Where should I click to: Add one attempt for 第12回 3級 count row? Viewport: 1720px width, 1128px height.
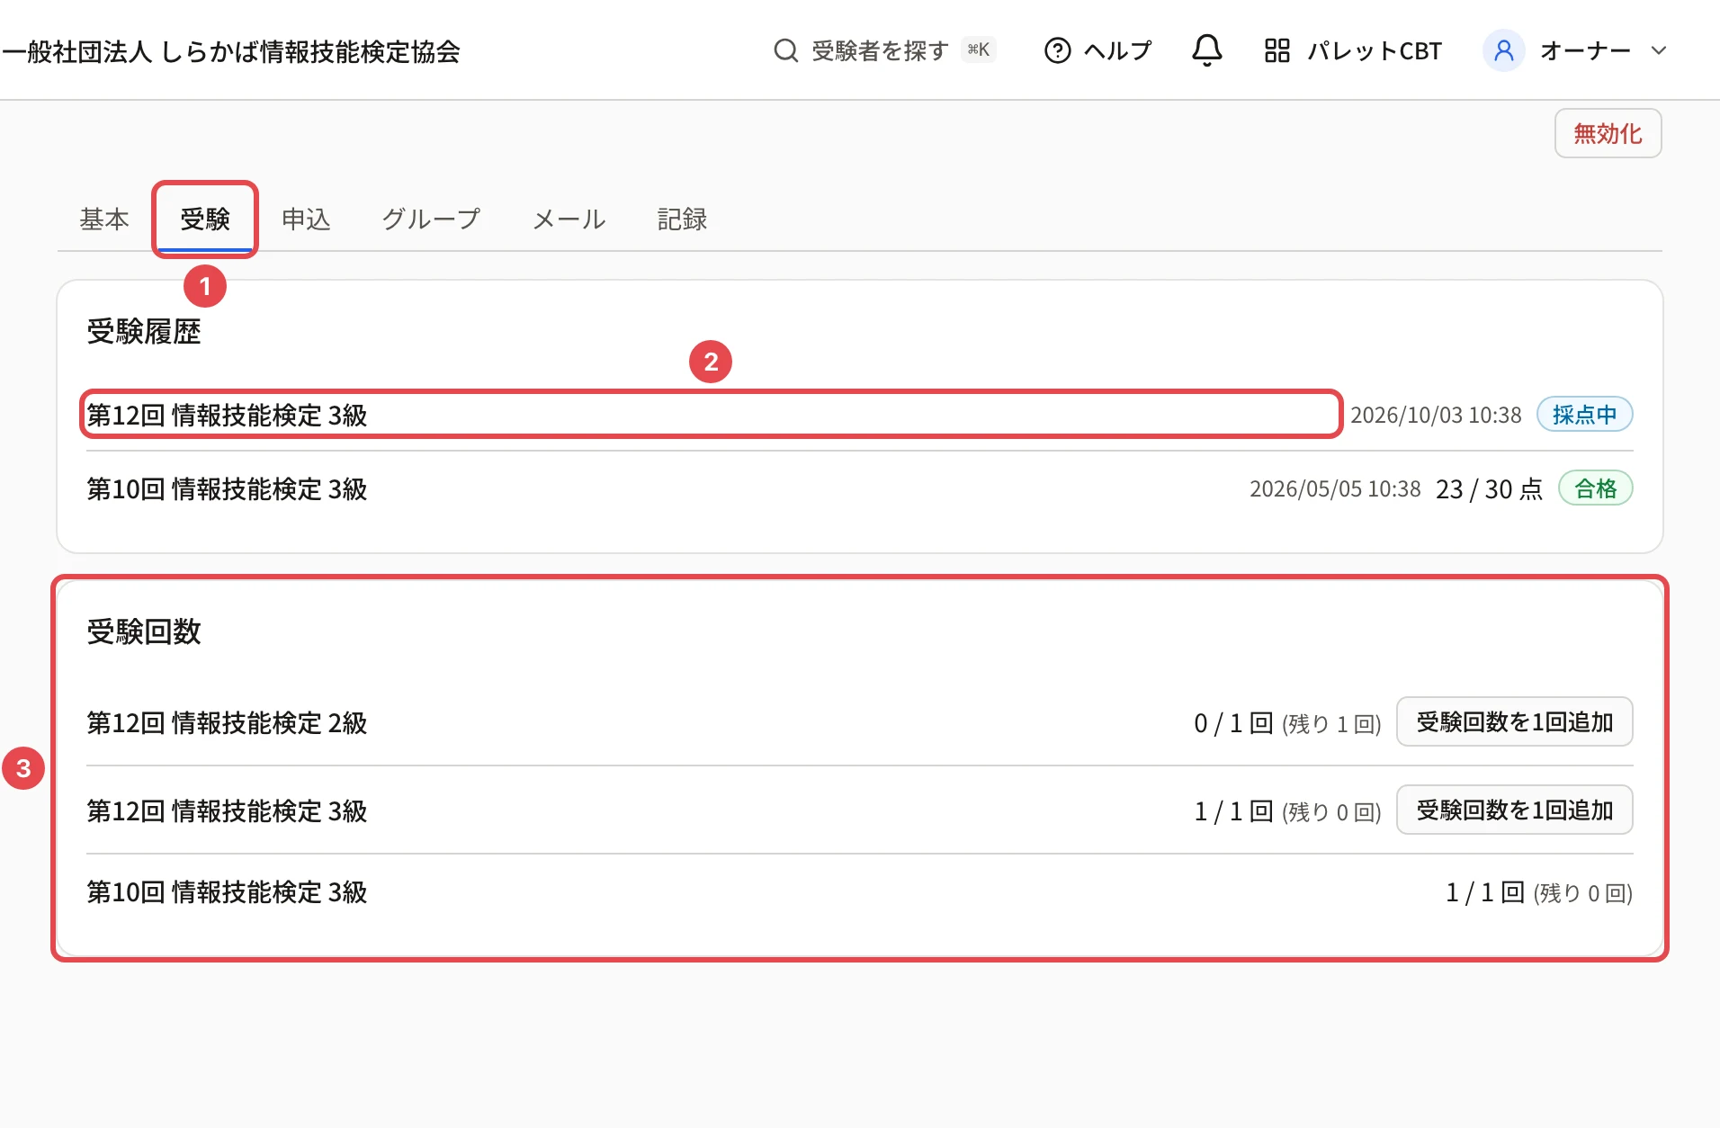click(x=1514, y=810)
